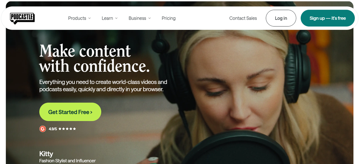The height and width of the screenshot is (164, 359).
Task: Go to the Pricing page
Action: pos(169,18)
